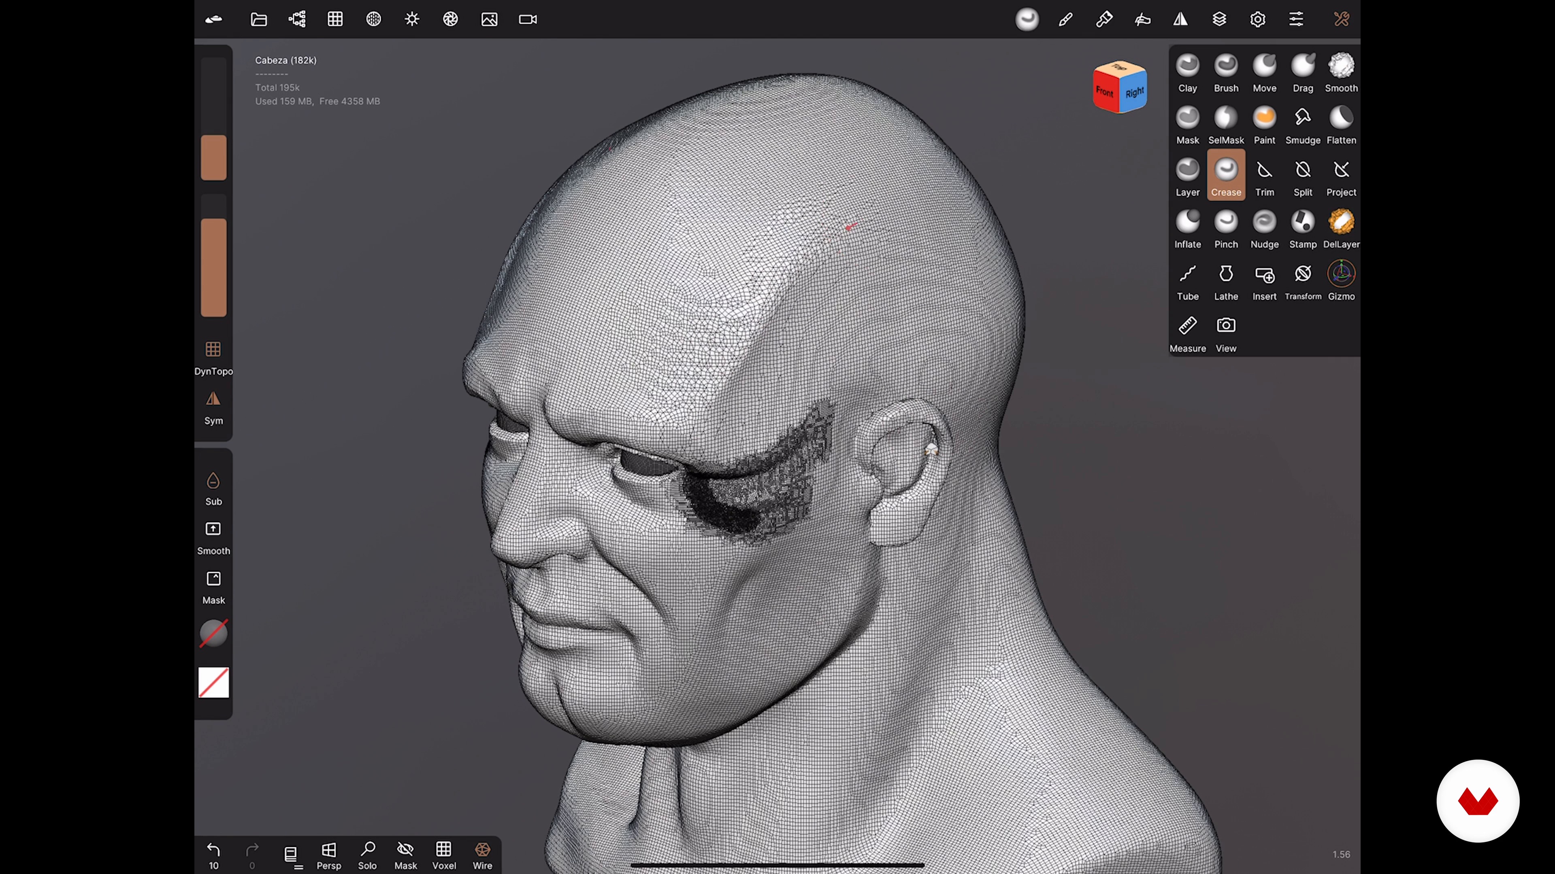Image resolution: width=1555 pixels, height=874 pixels.
Task: Select the View camera tool
Action: pyautogui.click(x=1226, y=333)
